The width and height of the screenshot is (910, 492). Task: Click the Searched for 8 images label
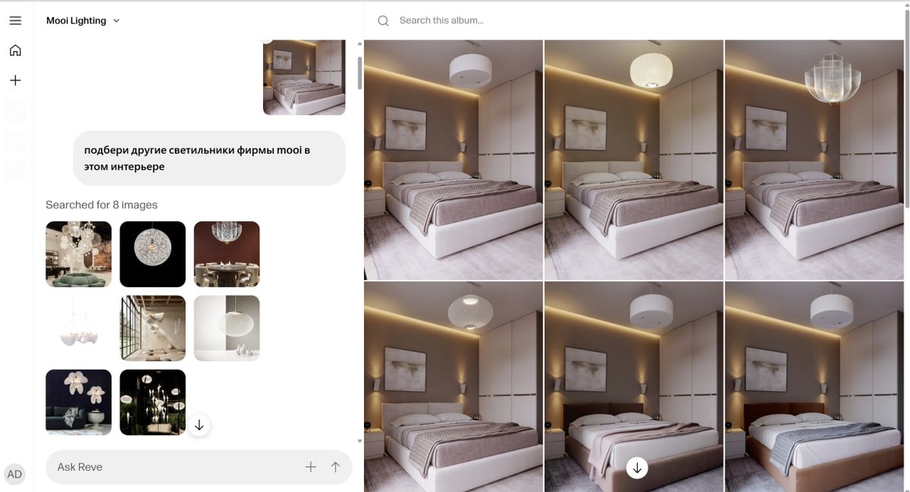(102, 205)
